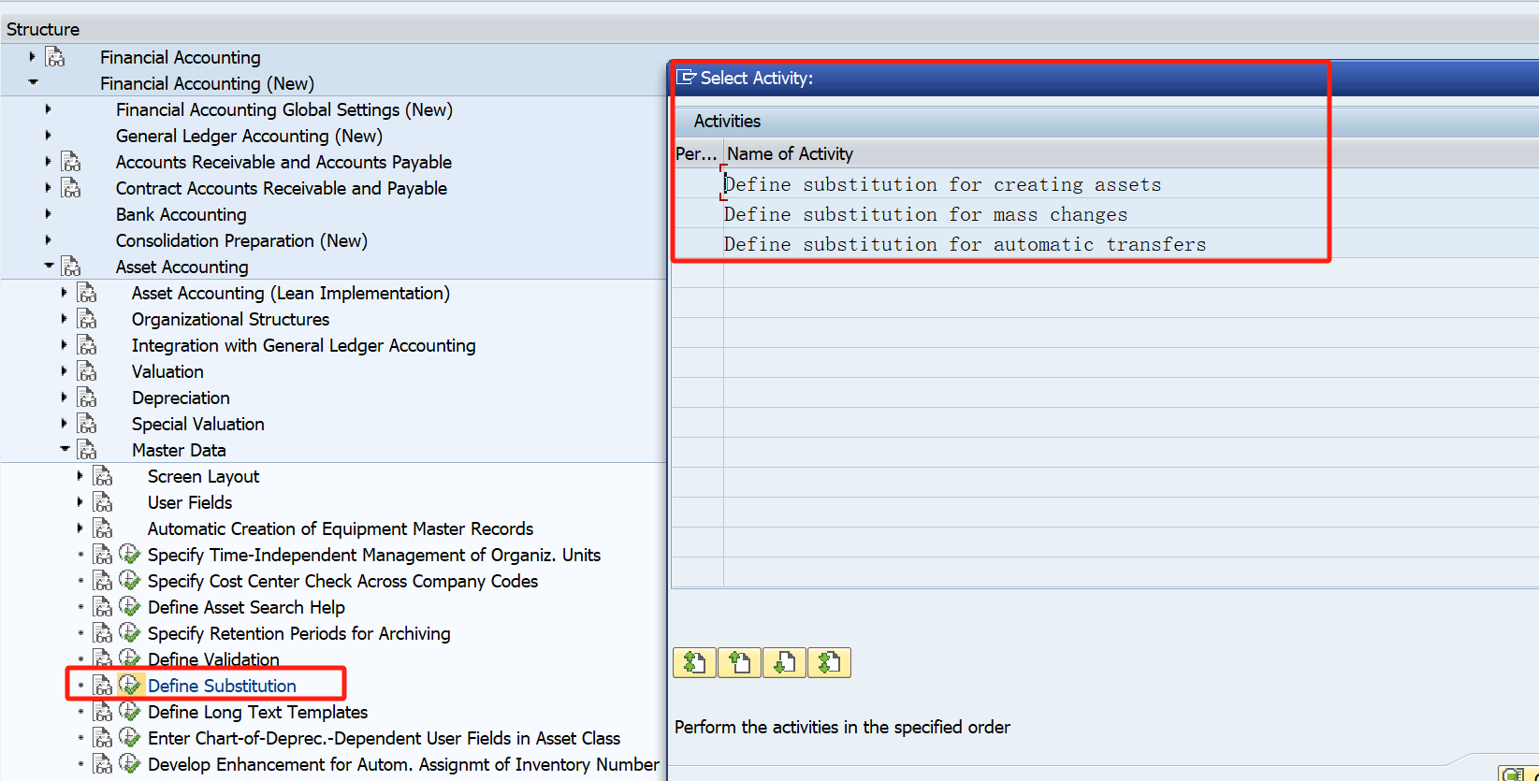The width and height of the screenshot is (1539, 781).
Task: Go to previous page of activities
Action: point(739,662)
